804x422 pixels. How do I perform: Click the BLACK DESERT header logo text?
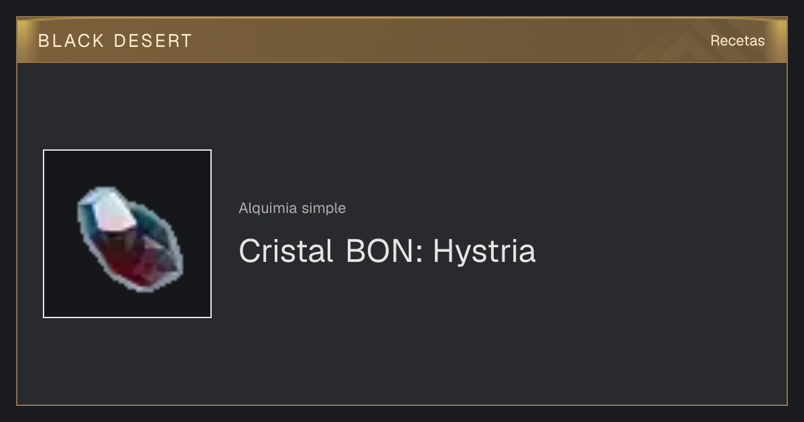(115, 41)
